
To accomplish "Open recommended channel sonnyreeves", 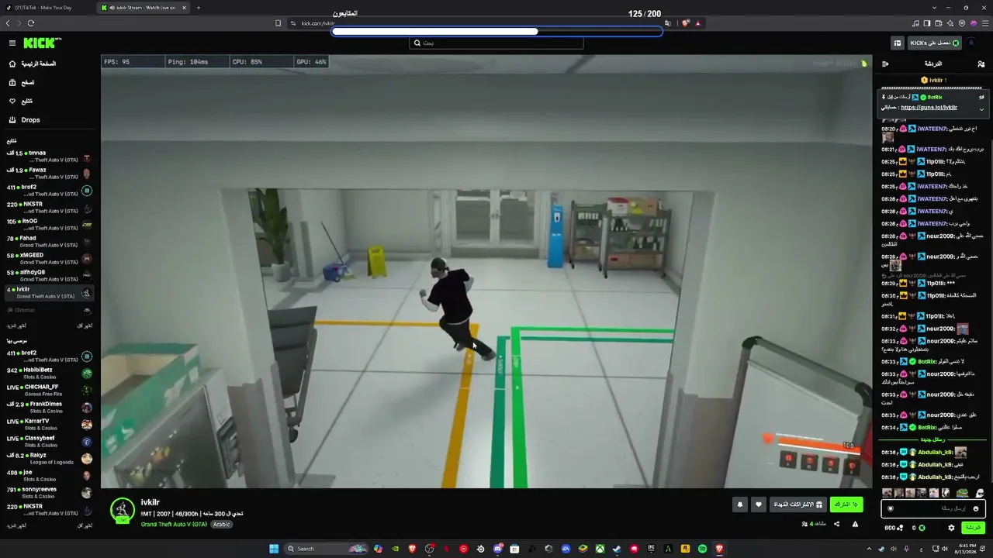I will tap(49, 492).
